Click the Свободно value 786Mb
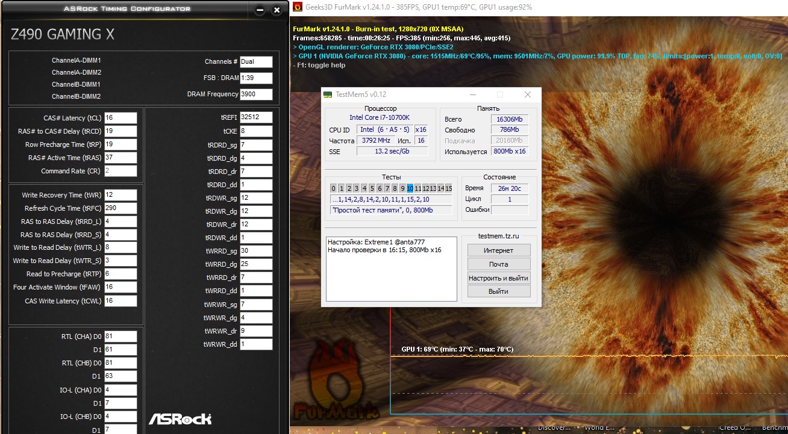788x434 pixels. [510, 130]
